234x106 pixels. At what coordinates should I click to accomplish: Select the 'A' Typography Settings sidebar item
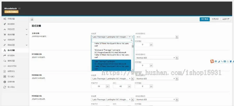pyautogui.click(x=15, y=50)
